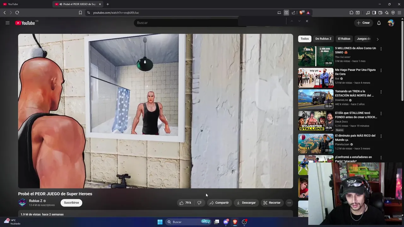
Task: Like the video (79 k)
Action: tap(185, 203)
